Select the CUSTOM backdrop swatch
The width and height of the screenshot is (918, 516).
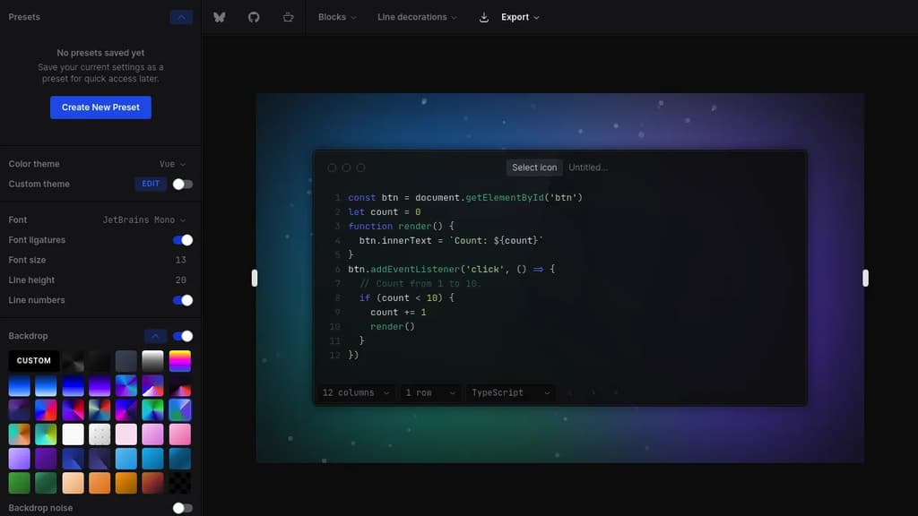(x=33, y=361)
